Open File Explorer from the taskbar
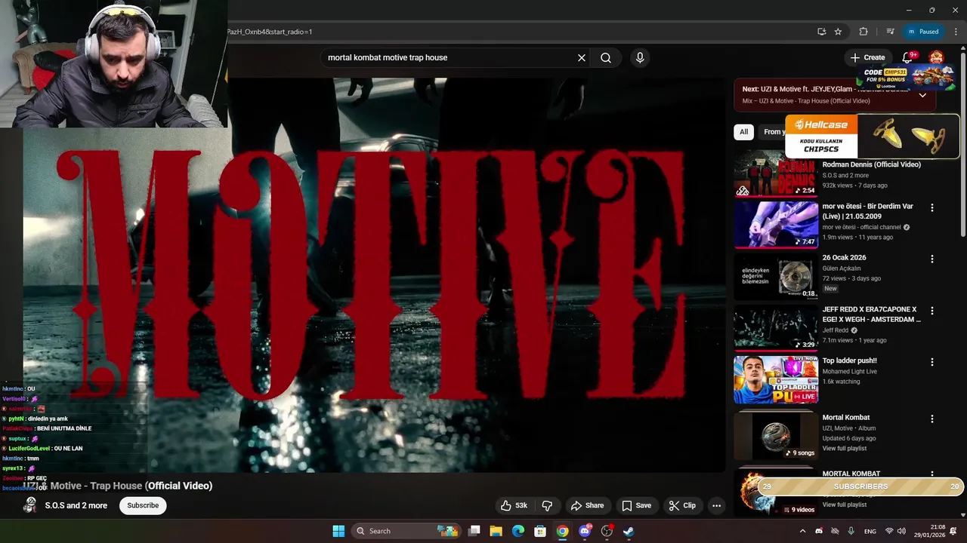This screenshot has height=543, width=967. click(x=496, y=531)
